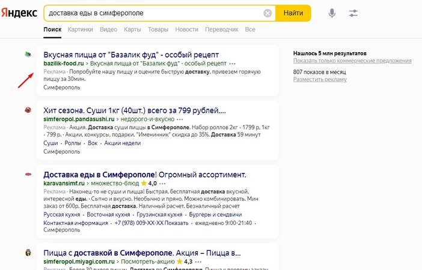Click the Разместить рекламу link
The image size is (422, 270).
[320, 79]
